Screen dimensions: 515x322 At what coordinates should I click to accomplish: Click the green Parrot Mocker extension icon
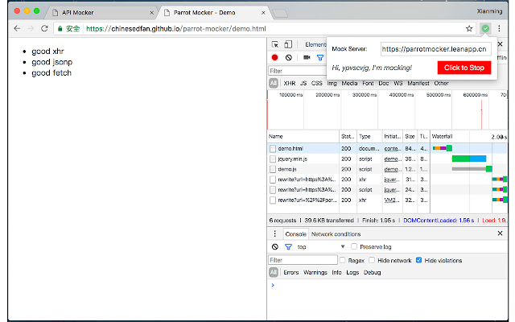(485, 29)
